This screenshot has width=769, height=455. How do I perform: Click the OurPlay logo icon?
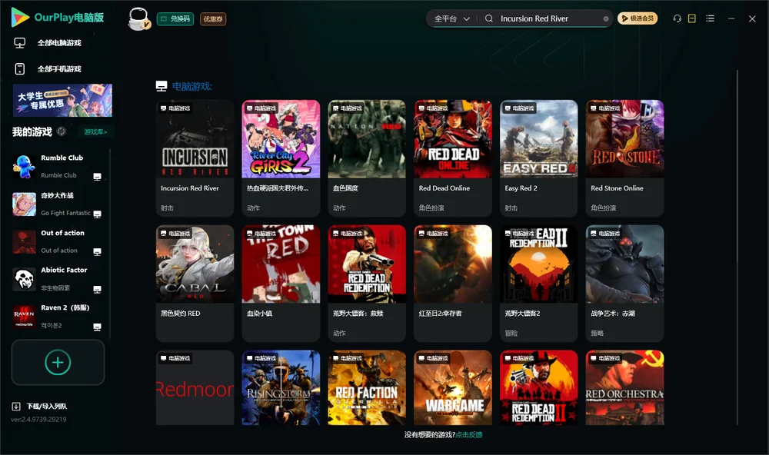(20, 17)
